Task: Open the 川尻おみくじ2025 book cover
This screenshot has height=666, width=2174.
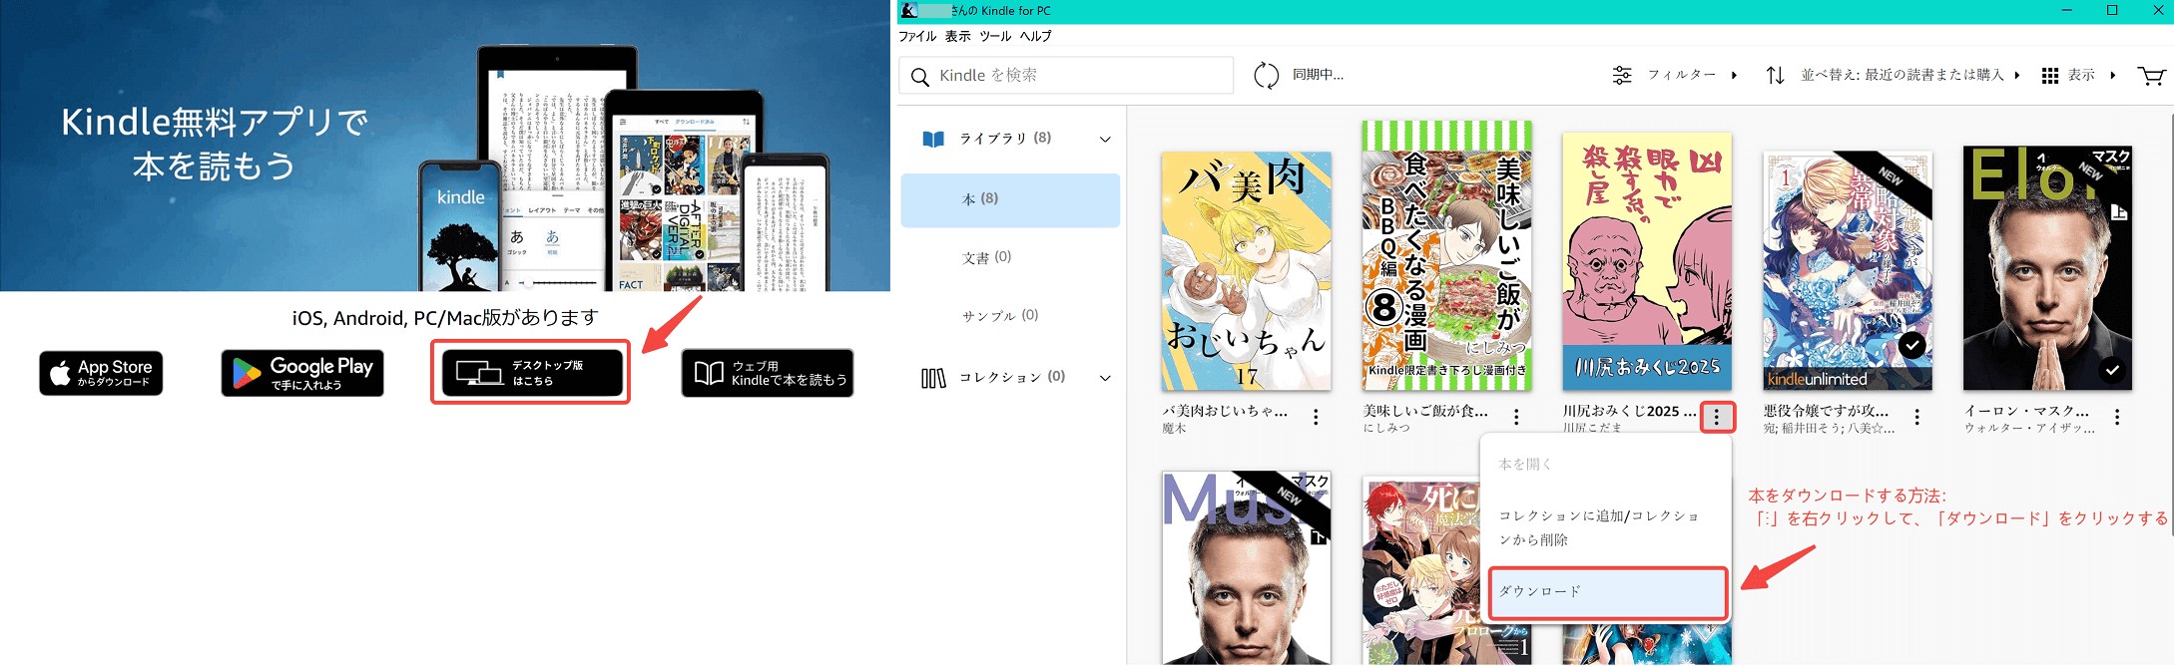Action: 1647,261
